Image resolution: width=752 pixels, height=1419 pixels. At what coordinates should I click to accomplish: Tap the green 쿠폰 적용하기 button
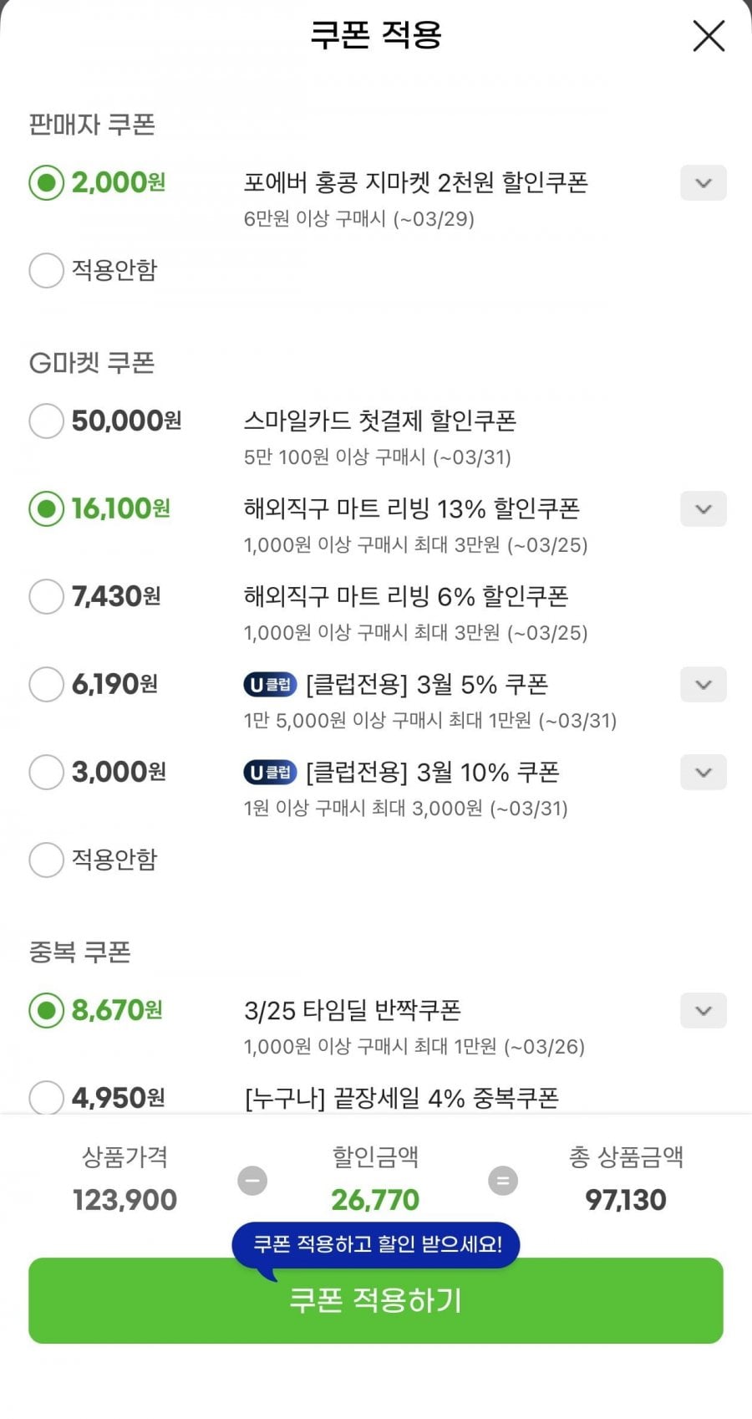375,1301
